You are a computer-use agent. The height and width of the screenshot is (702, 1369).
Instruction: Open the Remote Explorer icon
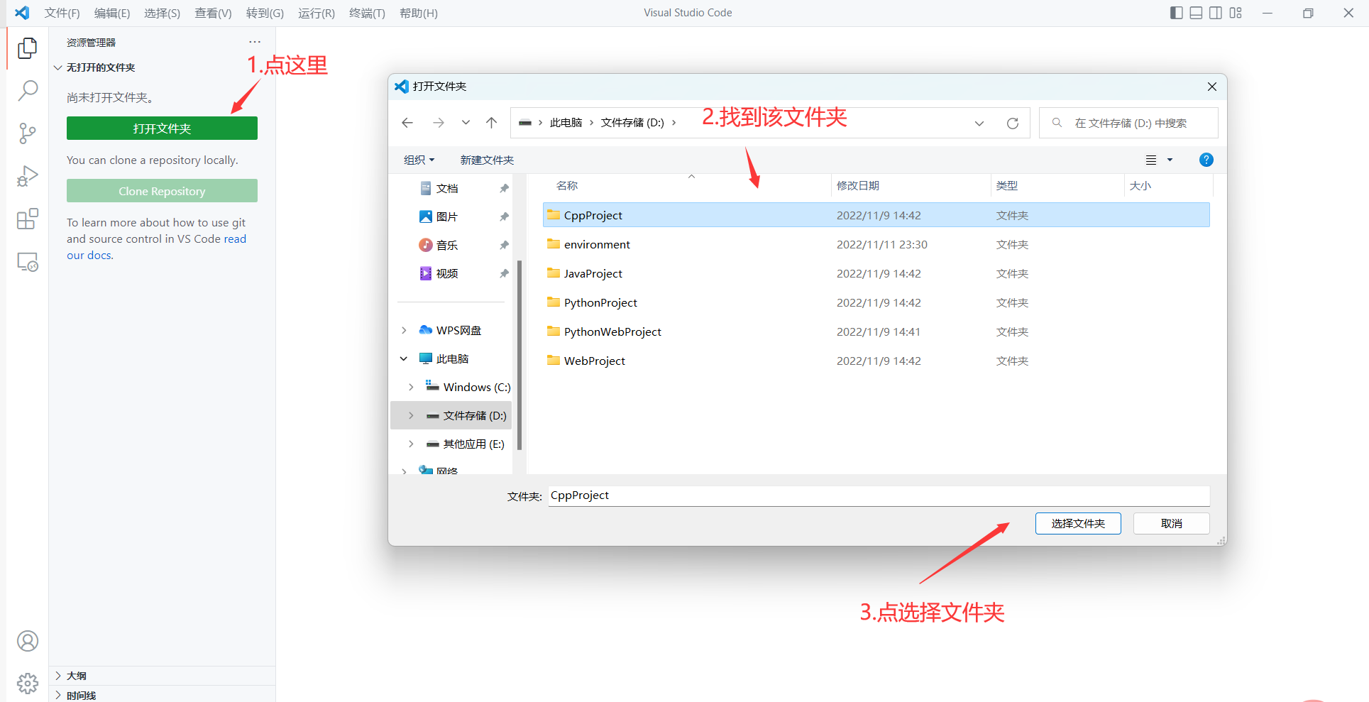(x=27, y=262)
